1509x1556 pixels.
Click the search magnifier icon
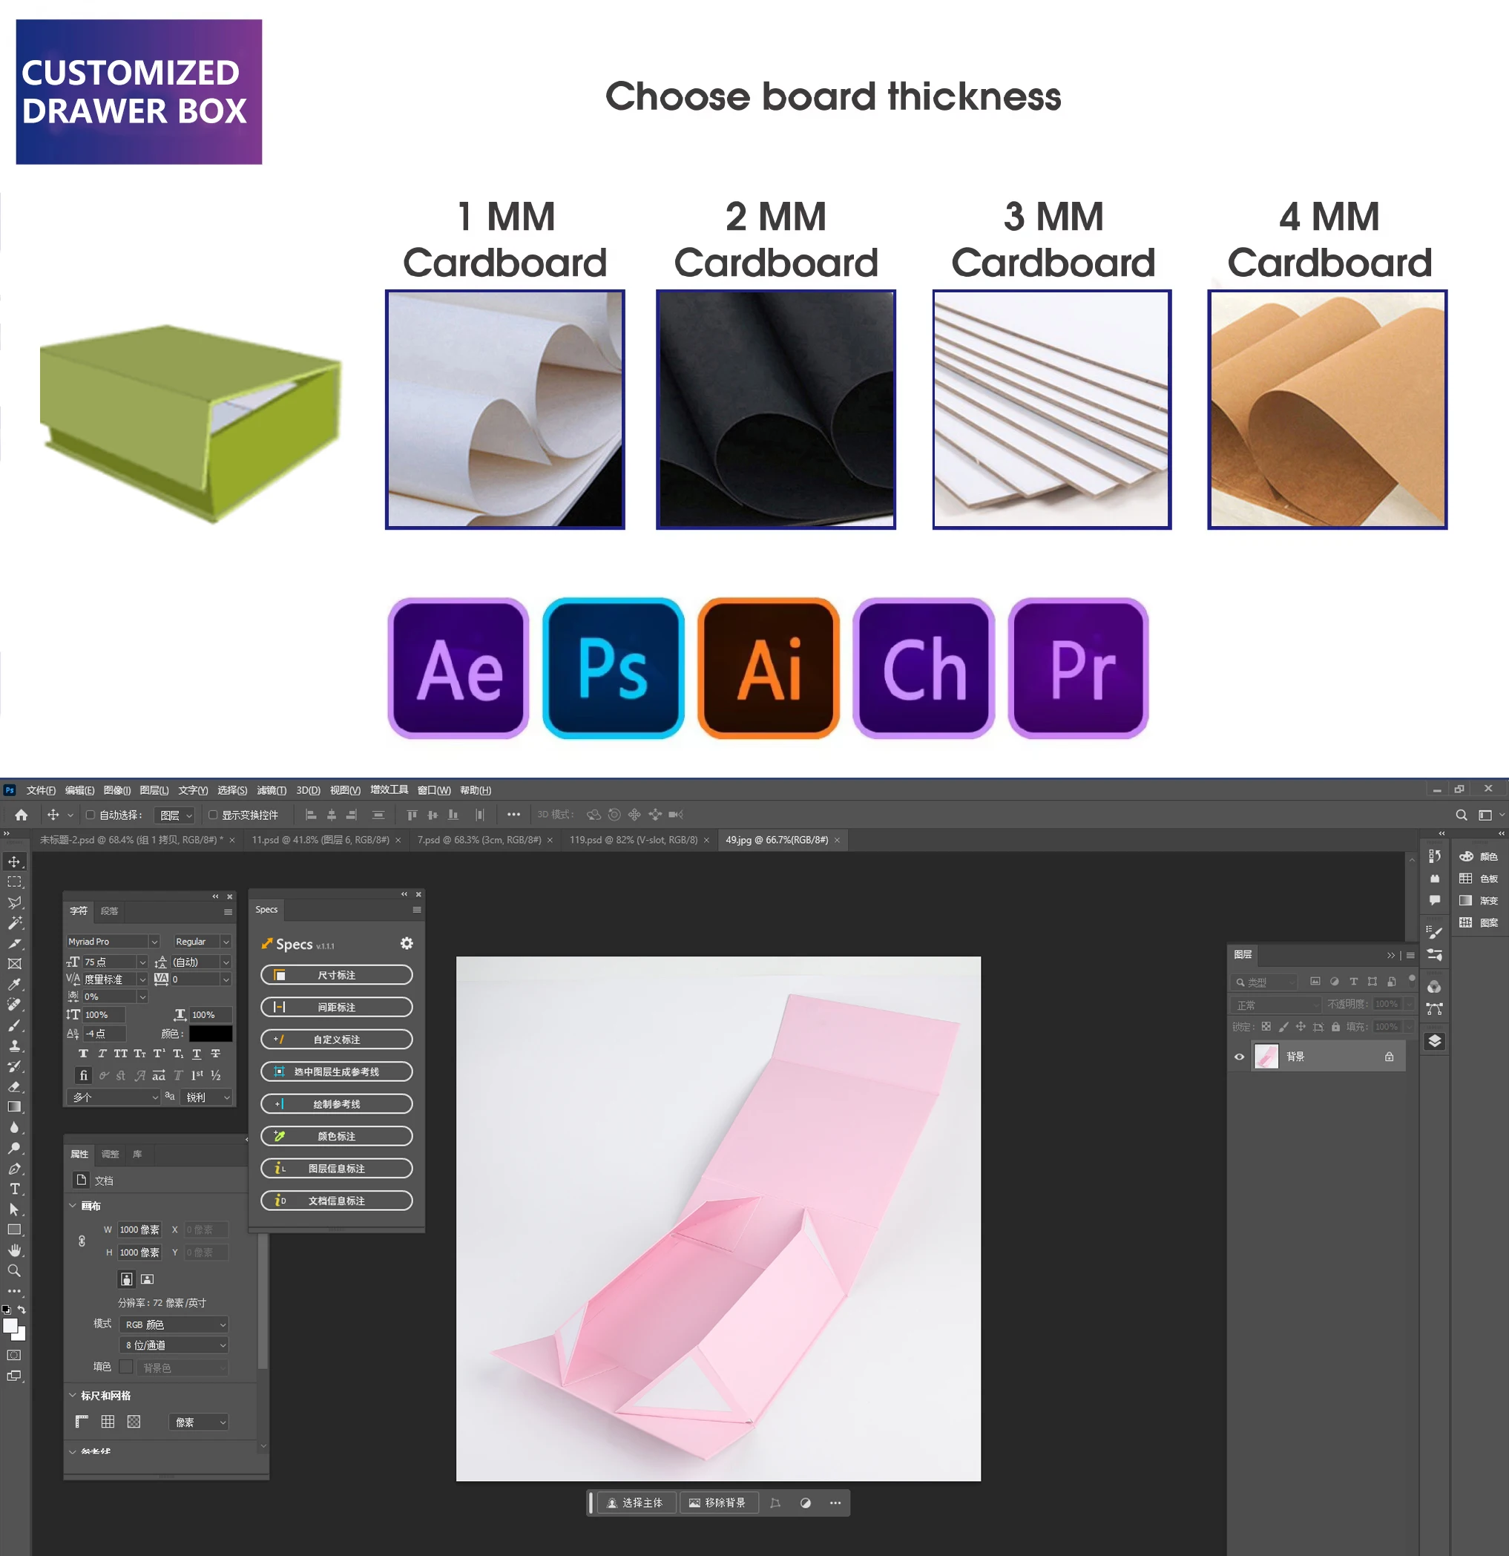[1461, 815]
